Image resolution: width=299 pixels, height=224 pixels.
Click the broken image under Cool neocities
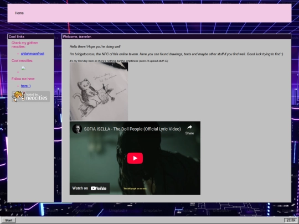[23, 69]
